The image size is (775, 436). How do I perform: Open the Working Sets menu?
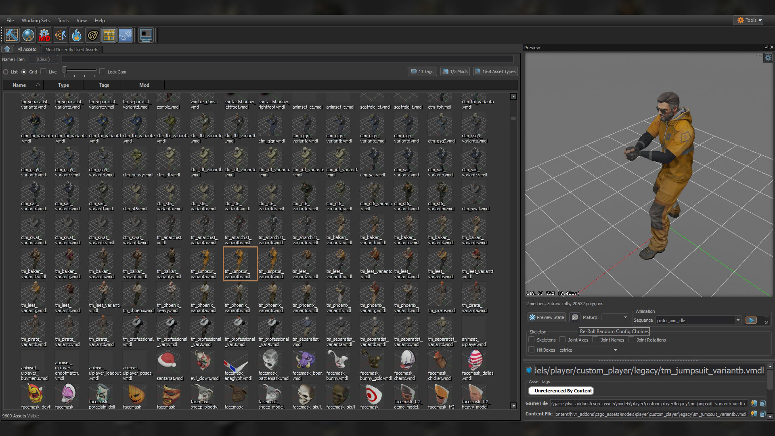pyautogui.click(x=36, y=21)
